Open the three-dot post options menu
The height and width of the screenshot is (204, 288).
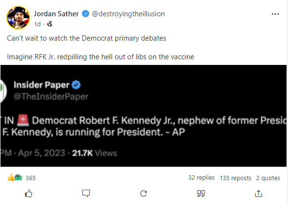tap(275, 14)
